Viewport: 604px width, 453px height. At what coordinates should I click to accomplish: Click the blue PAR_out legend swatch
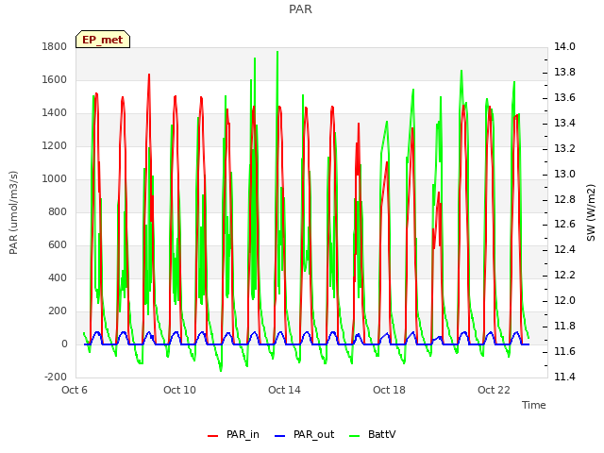coord(280,436)
